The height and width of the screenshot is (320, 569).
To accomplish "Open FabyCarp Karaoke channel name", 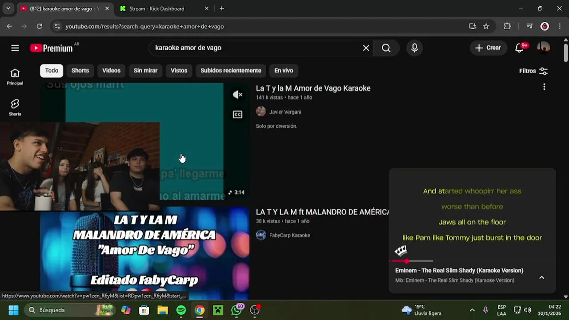I will coord(290,235).
